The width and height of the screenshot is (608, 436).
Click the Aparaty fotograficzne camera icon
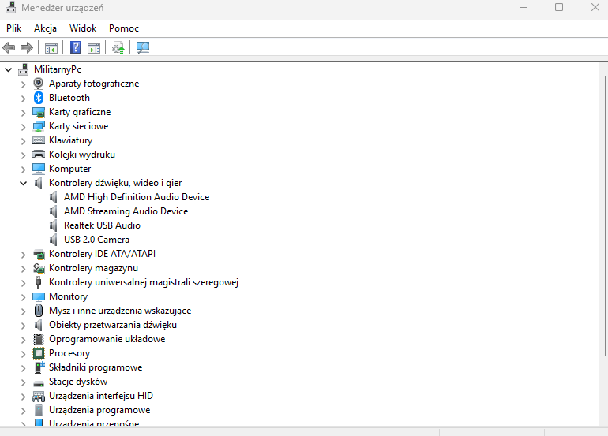point(39,84)
